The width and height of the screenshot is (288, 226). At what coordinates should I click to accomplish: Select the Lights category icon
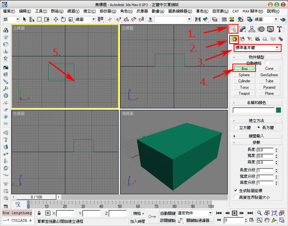[x=250, y=39]
